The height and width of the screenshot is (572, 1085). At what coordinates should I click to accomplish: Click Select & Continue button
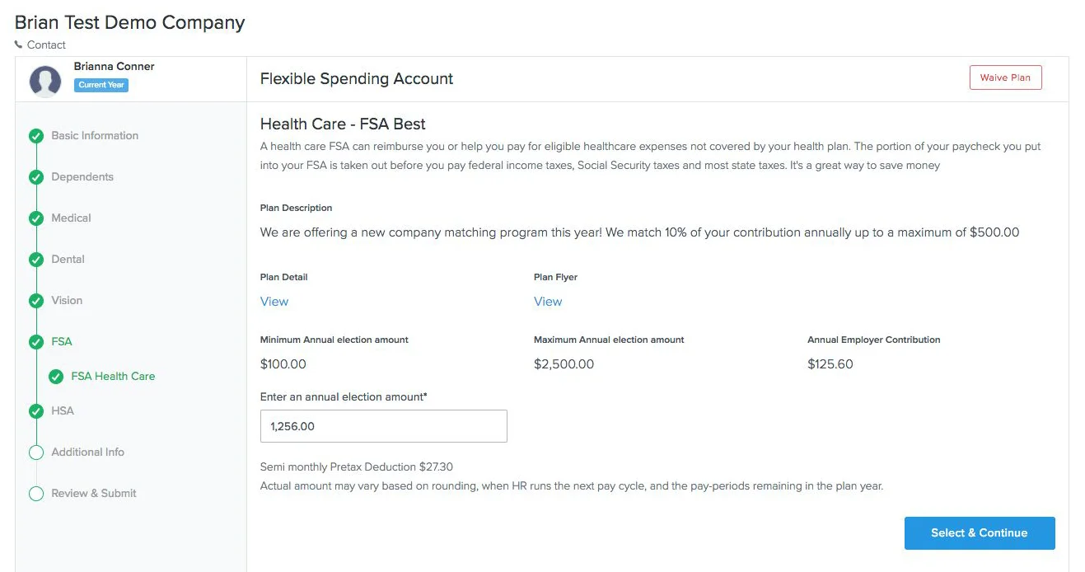[980, 533]
